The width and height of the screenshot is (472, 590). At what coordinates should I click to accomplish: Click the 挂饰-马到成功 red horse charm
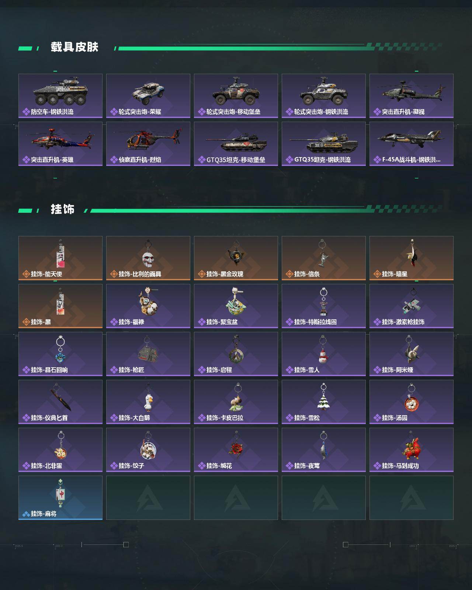click(x=412, y=450)
